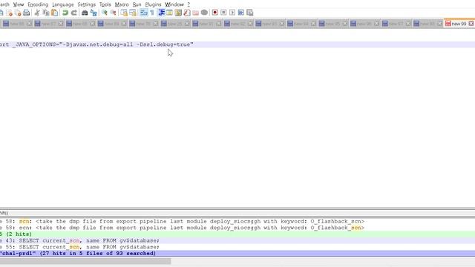The image size is (475, 267).
Task: Toggle the Indent Guide icon
Action: pyautogui.click(x=161, y=13)
